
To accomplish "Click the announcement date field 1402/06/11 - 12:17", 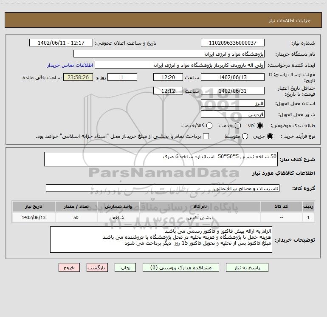I will [61, 43].
